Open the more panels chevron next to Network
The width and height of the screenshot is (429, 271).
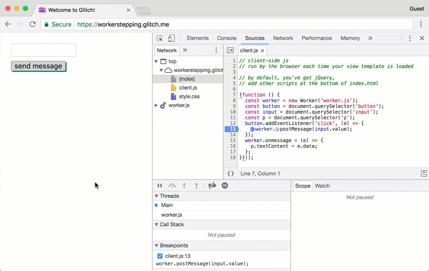pos(185,50)
